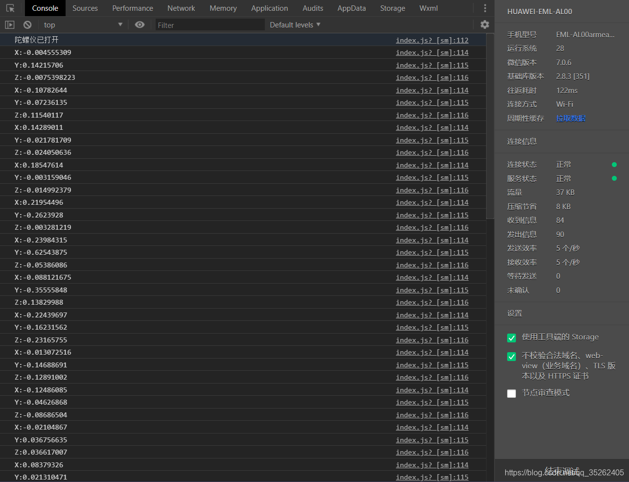Screen dimensions: 629x482
Task: Select log line X:-0.23984315
Action: (41, 240)
